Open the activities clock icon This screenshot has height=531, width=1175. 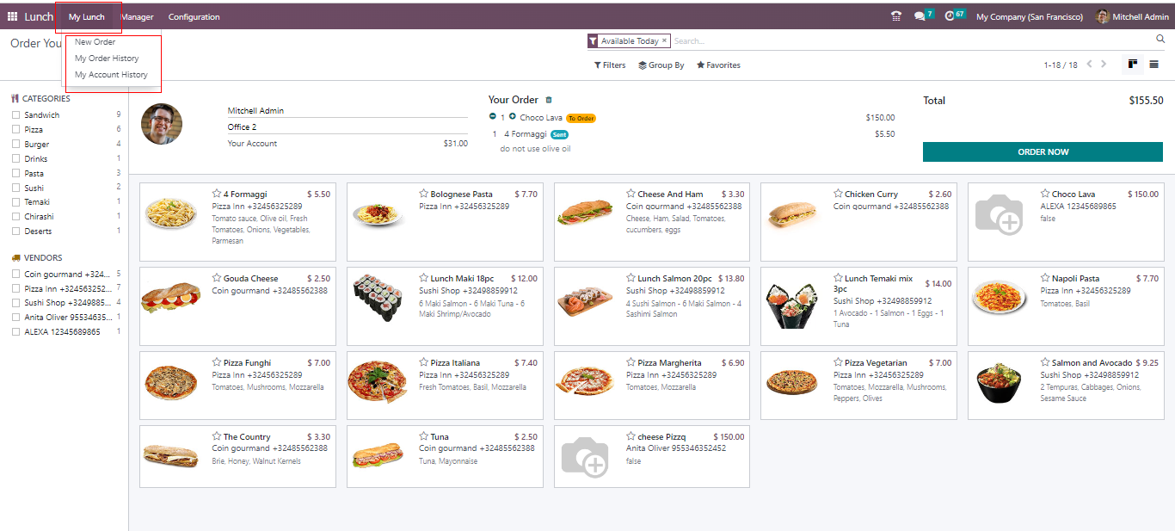pyautogui.click(x=950, y=16)
